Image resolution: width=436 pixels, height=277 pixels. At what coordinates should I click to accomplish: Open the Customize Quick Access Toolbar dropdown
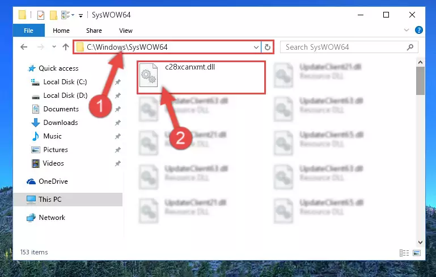point(81,15)
